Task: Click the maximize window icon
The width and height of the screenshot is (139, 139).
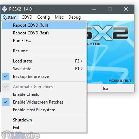Action: tap(110, 9)
